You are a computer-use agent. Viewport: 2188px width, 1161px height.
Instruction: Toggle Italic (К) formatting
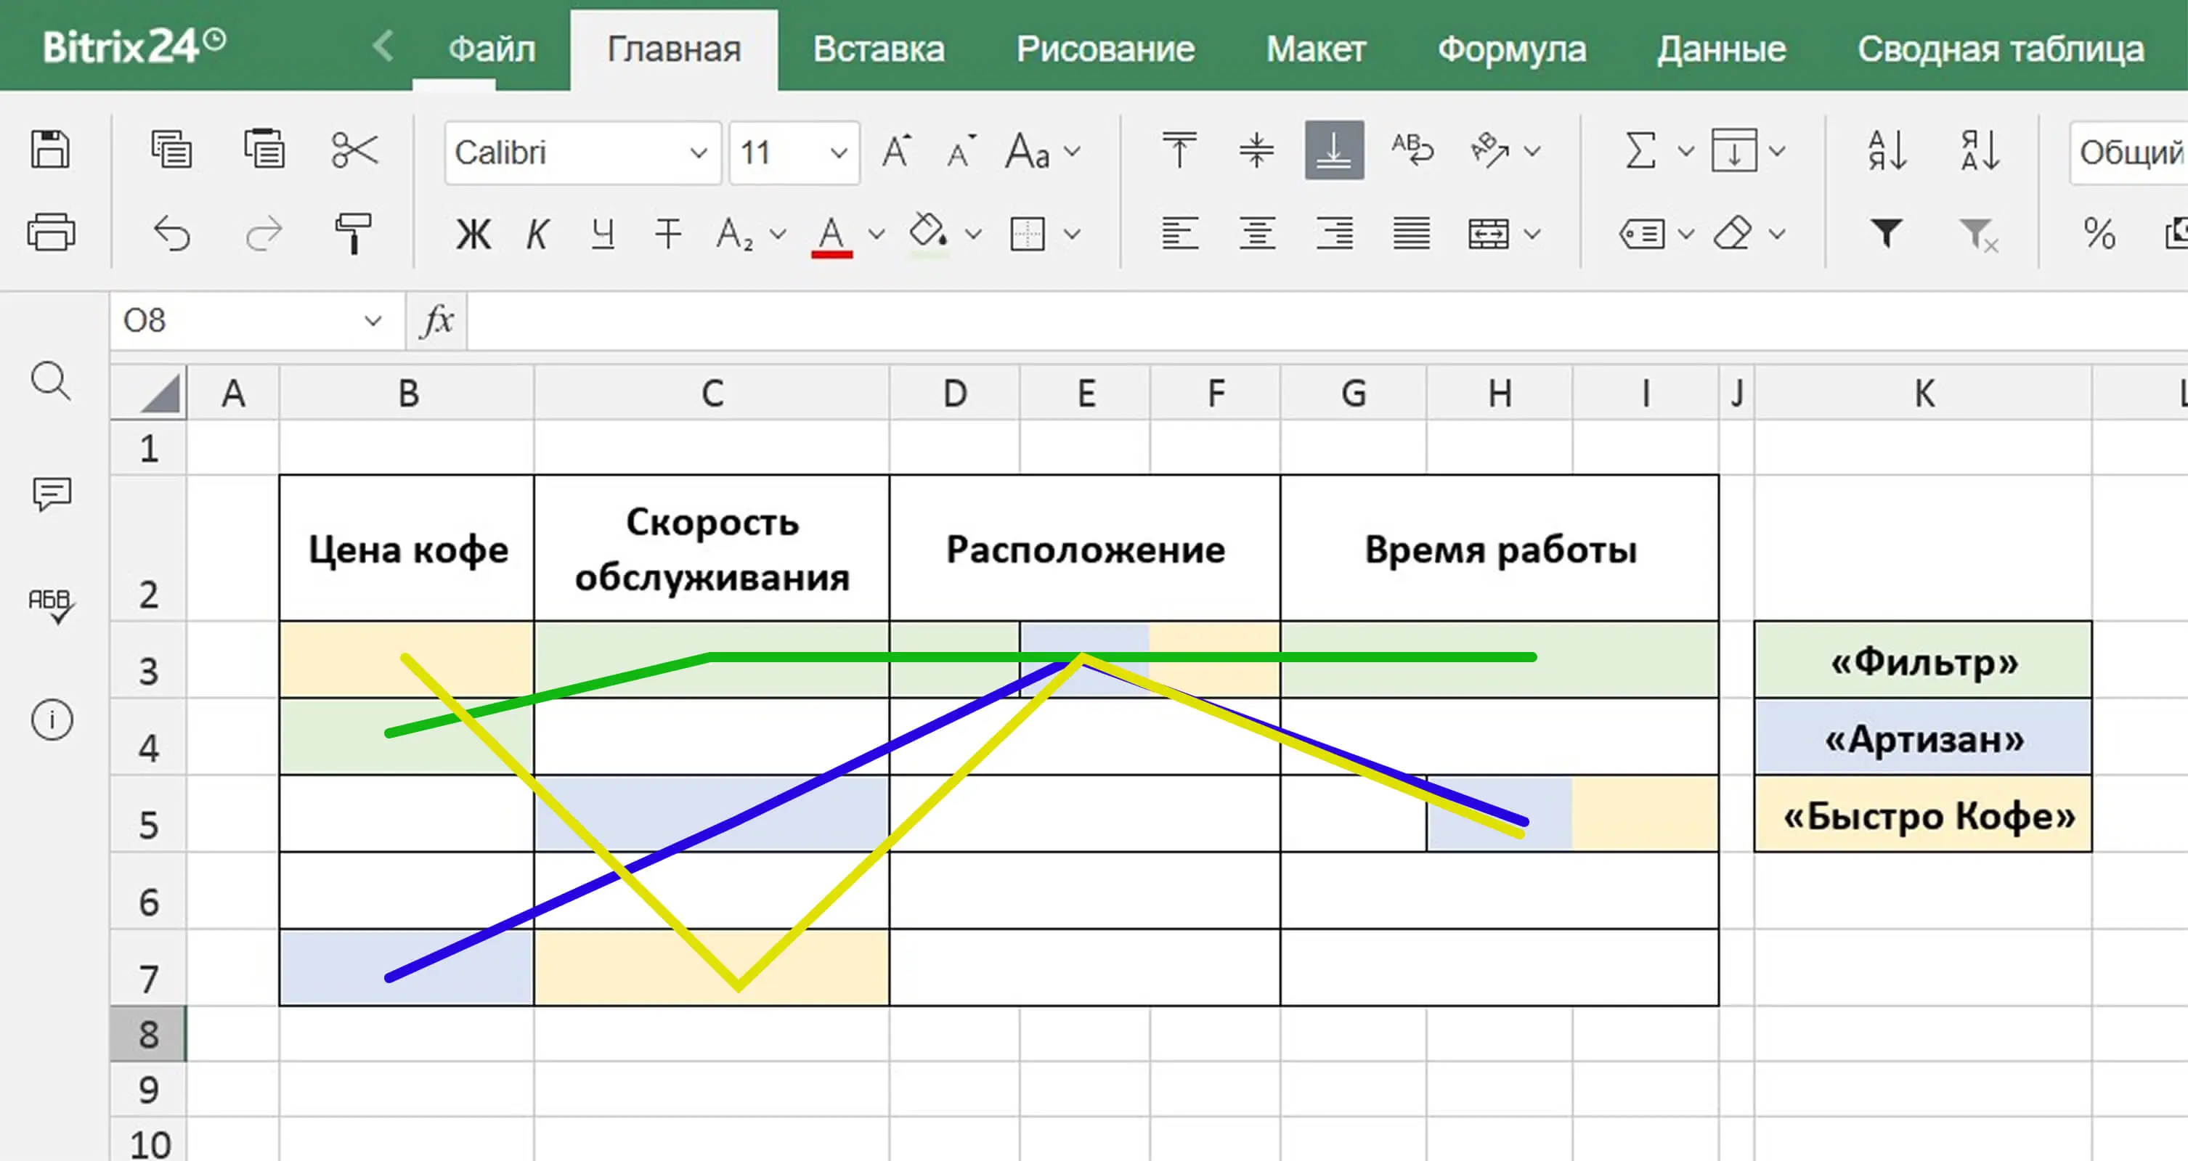[537, 235]
